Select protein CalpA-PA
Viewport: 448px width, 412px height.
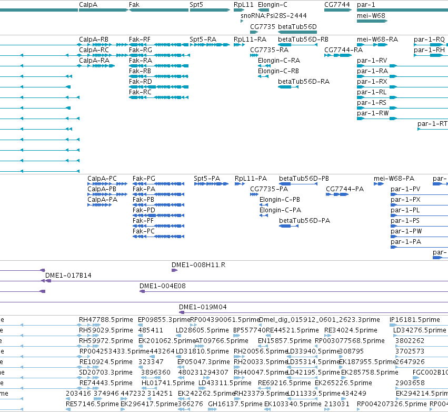[99, 205]
